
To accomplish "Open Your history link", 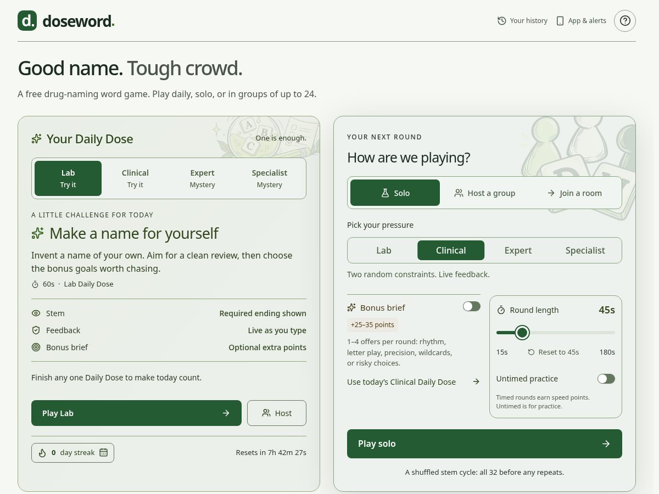I will point(522,21).
